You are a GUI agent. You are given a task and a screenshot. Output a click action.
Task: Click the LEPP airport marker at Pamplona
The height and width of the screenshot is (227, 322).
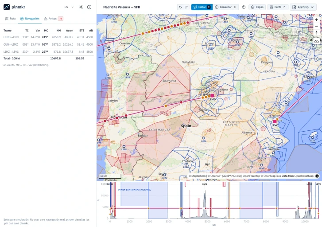[x=251, y=34]
